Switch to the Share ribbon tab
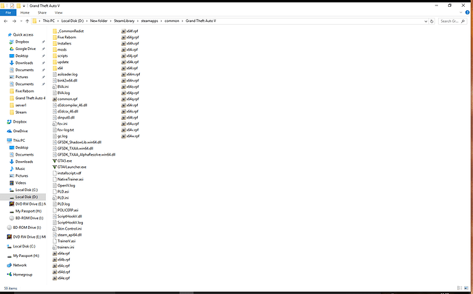This screenshot has height=294, width=473. click(x=43, y=12)
